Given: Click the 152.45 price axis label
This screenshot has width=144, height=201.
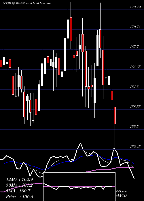Looking at the screenshot, I should 135,147.
